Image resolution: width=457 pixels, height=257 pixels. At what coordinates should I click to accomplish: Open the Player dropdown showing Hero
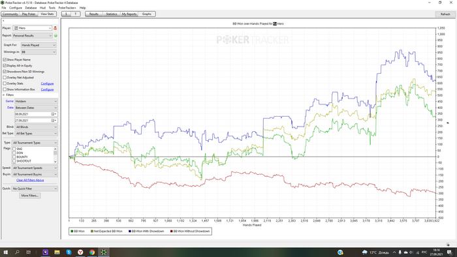pyautogui.click(x=33, y=28)
